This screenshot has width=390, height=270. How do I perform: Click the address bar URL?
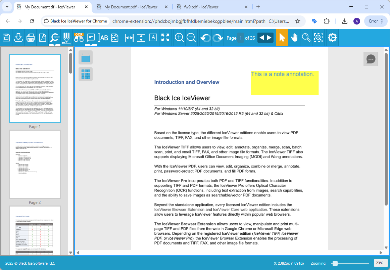[200, 21]
